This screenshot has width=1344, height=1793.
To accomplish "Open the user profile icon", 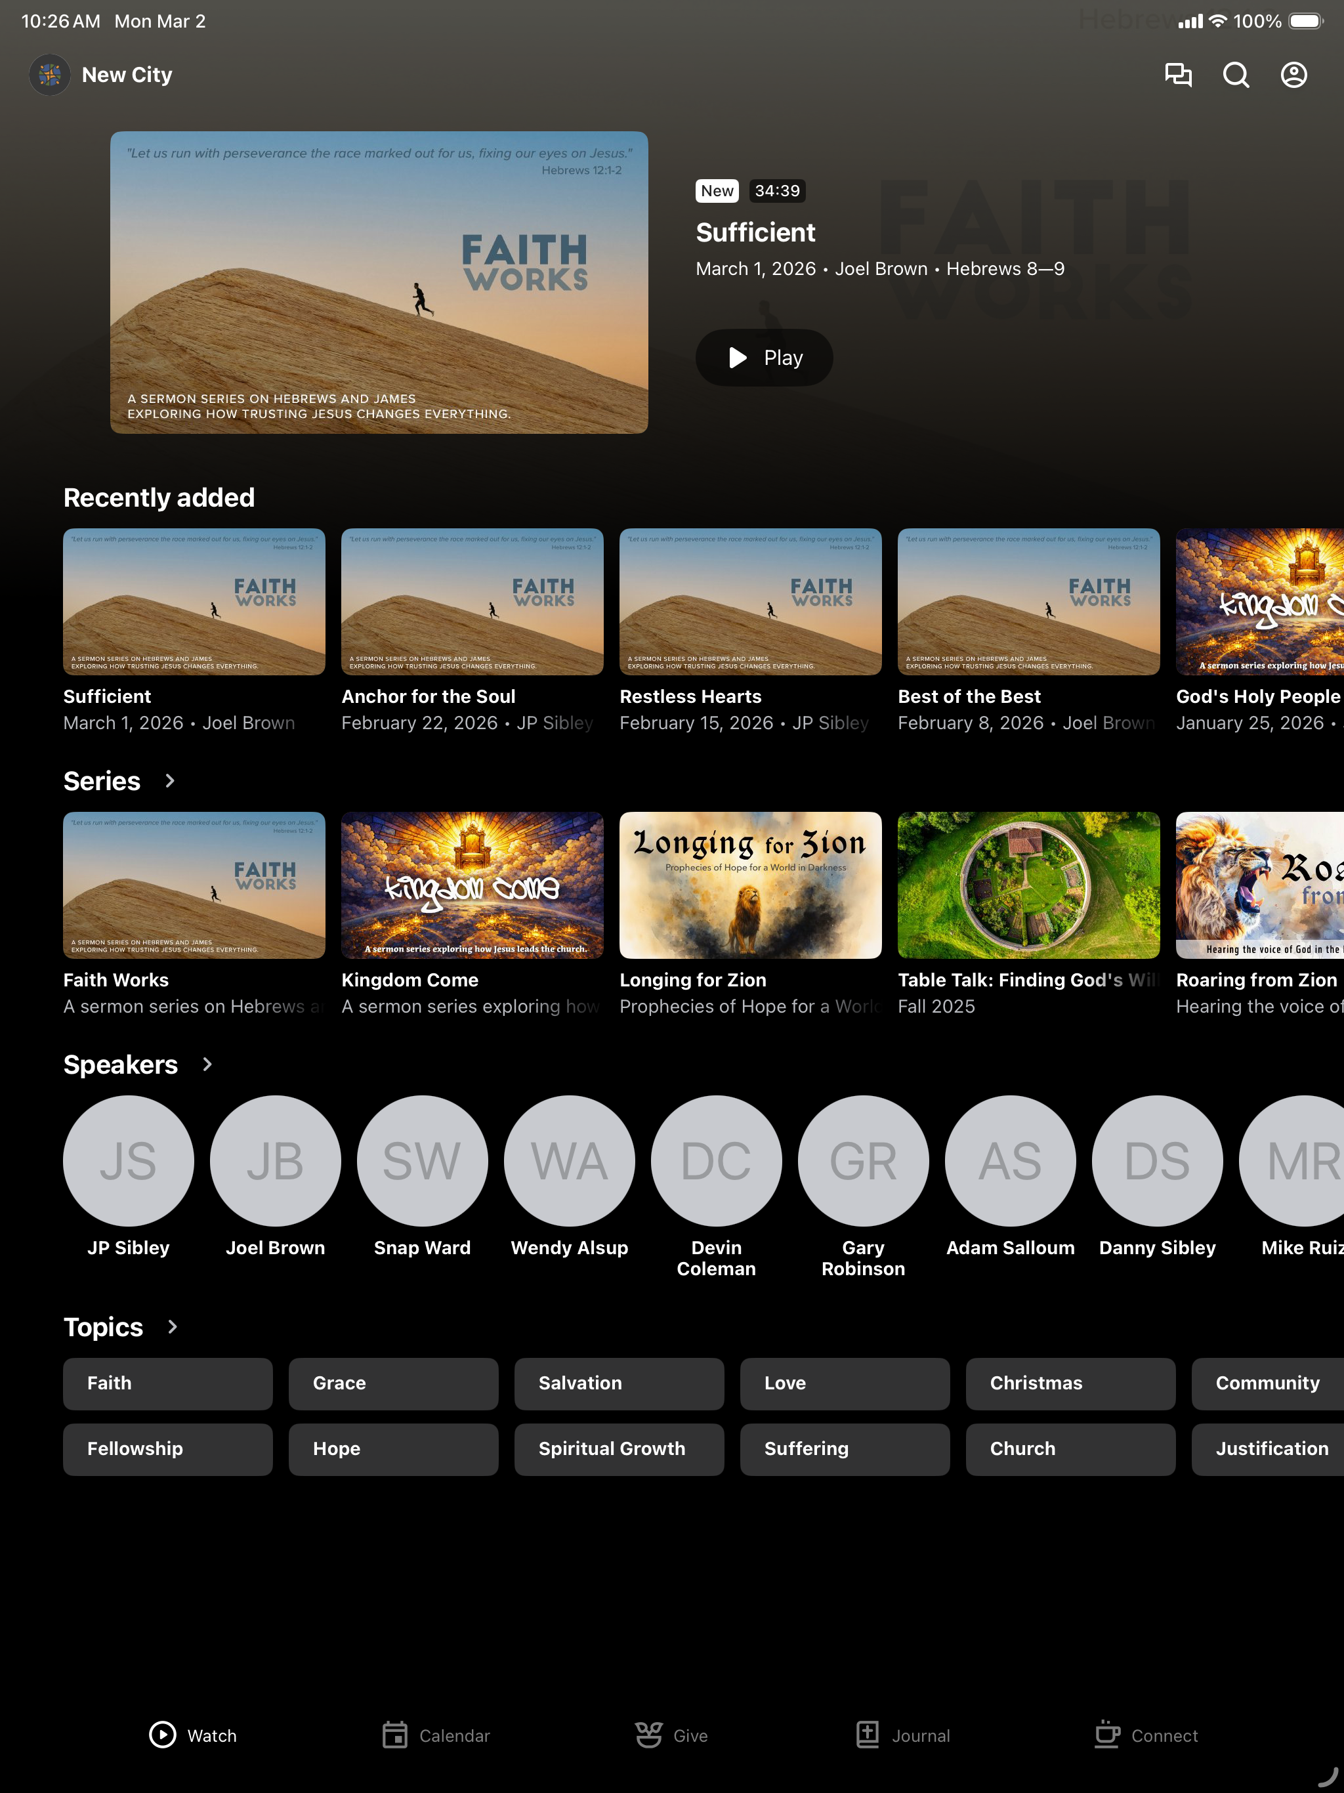I will tap(1293, 75).
